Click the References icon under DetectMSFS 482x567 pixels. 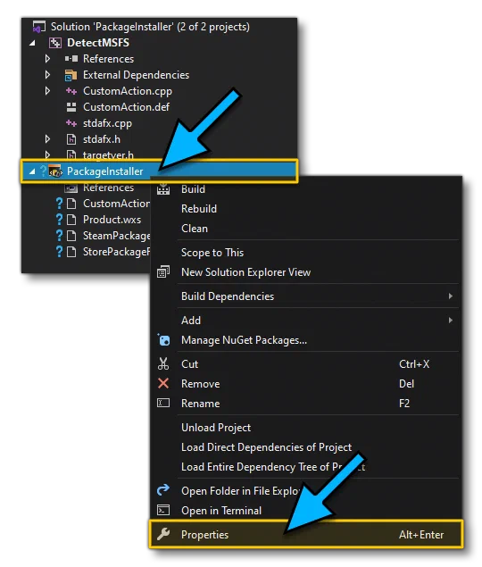coord(71,59)
